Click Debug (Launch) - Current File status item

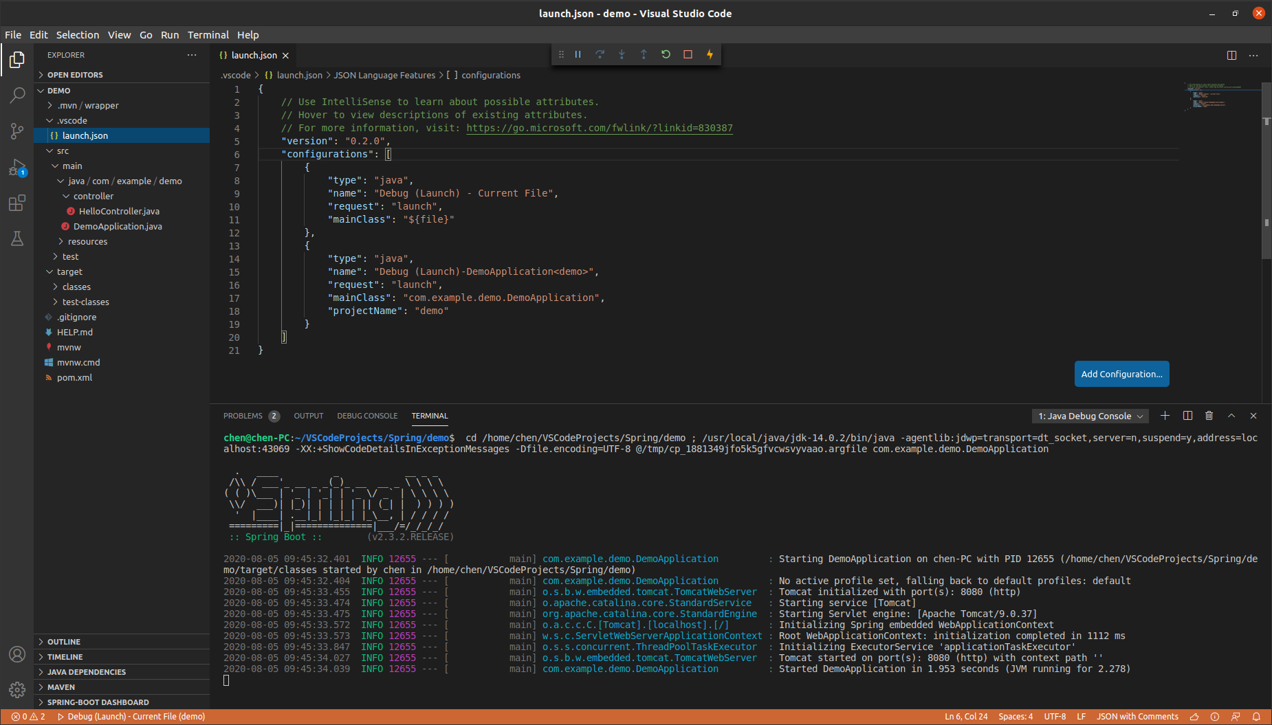pos(131,717)
